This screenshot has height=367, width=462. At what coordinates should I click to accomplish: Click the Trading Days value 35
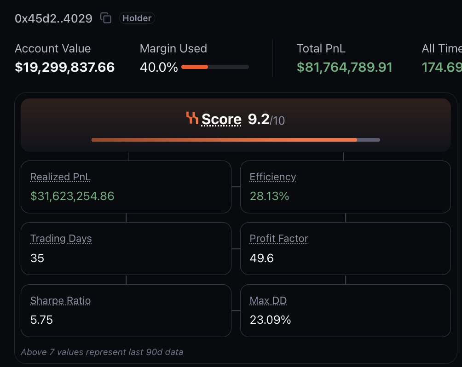37,258
